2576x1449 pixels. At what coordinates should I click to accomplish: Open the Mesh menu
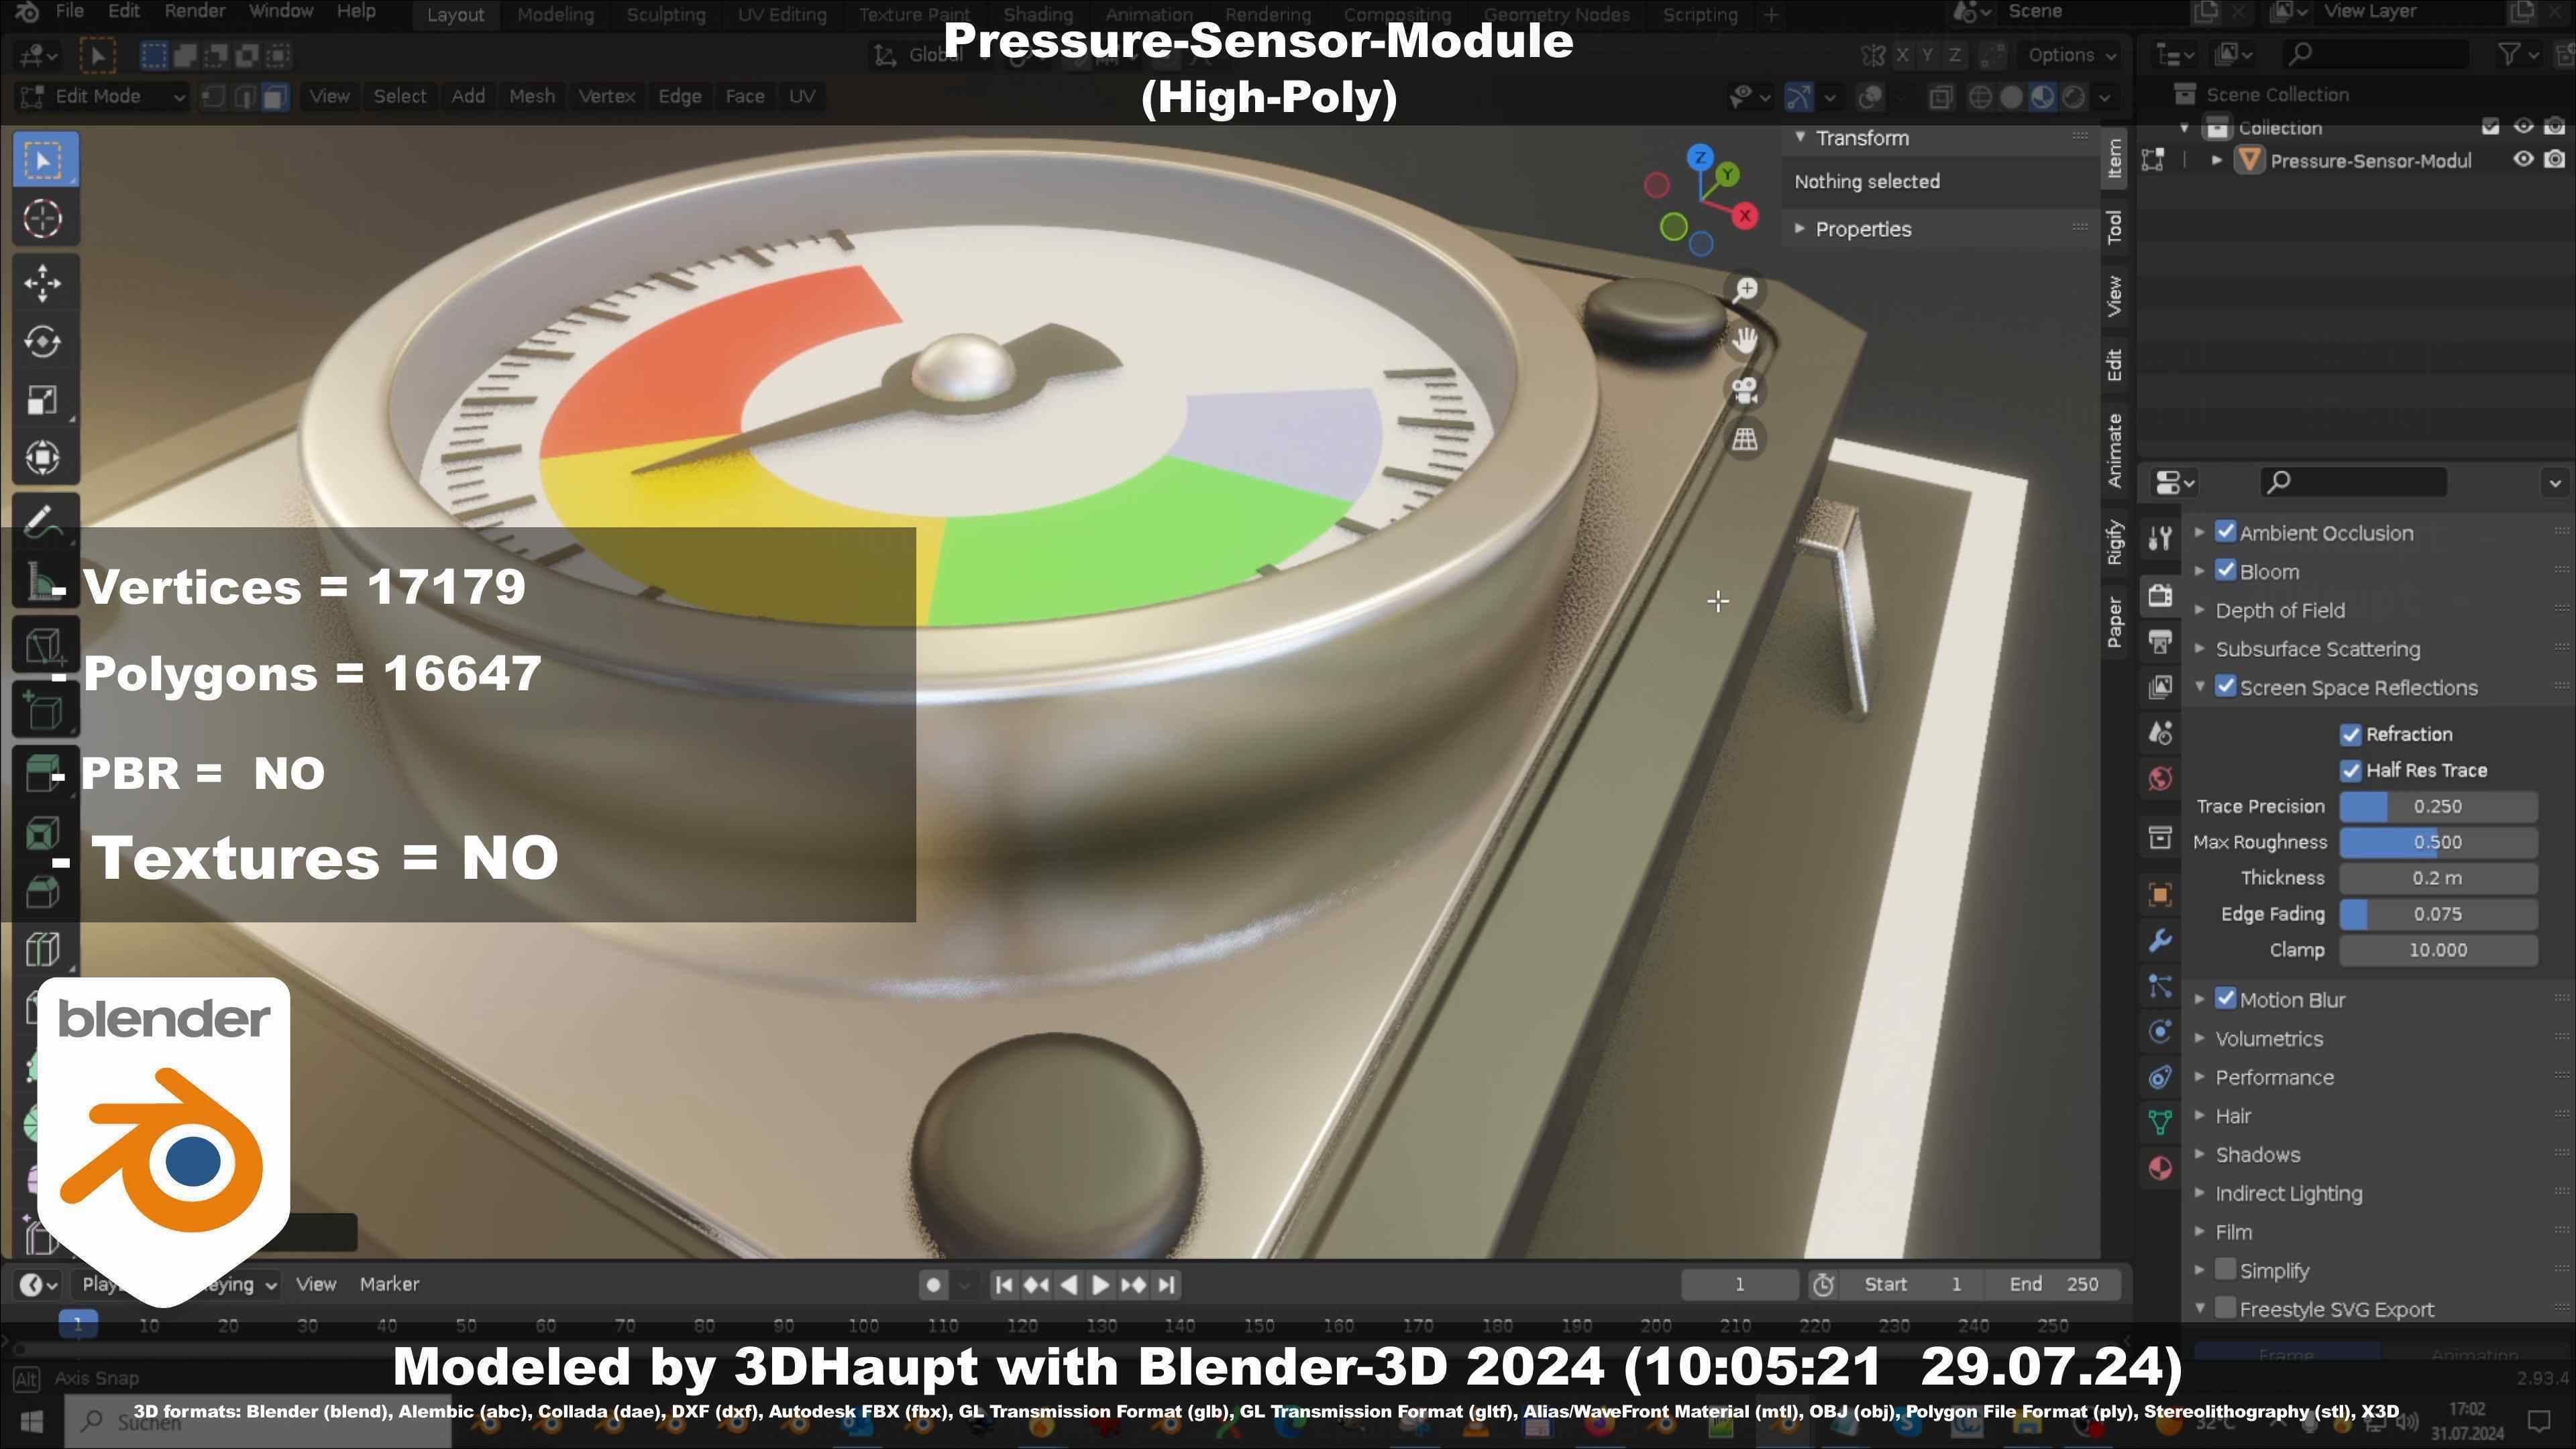click(532, 97)
